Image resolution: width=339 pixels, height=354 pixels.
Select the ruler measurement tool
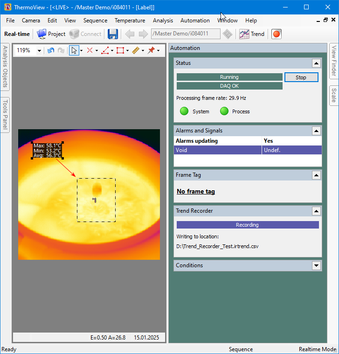point(136,50)
